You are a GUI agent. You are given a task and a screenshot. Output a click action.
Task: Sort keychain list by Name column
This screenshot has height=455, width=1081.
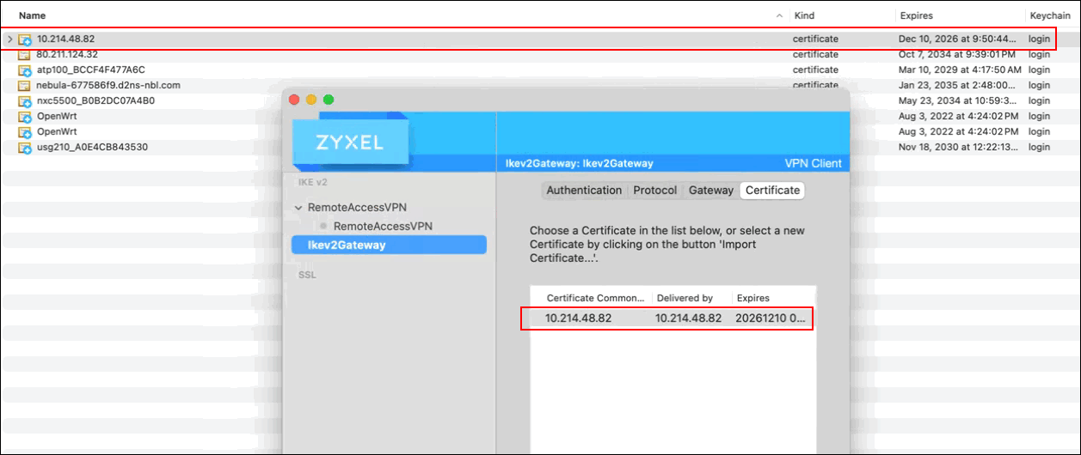33,15
